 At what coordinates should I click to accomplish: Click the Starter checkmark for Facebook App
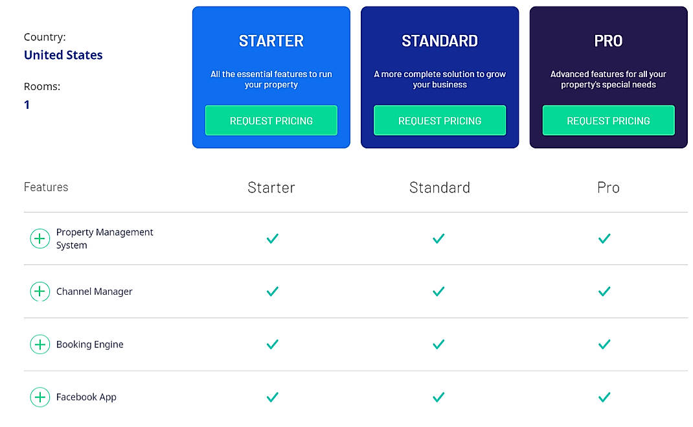[x=272, y=397]
